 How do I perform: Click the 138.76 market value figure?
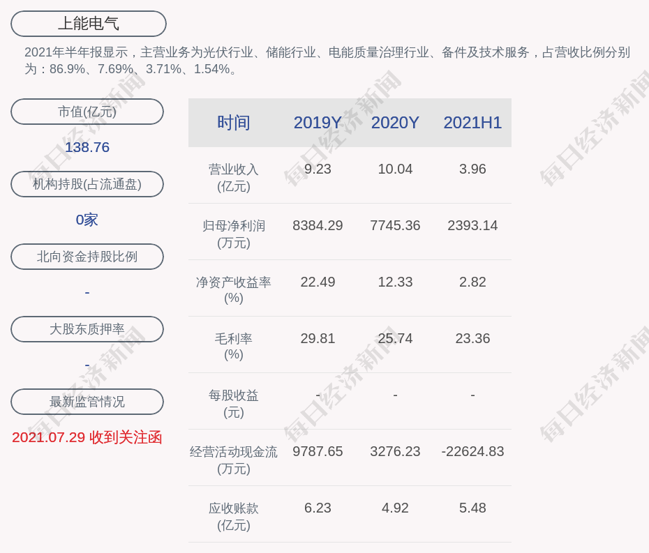point(87,147)
